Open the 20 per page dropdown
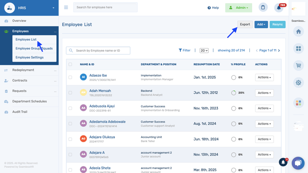This screenshot has width=308, height=173. 204,51
